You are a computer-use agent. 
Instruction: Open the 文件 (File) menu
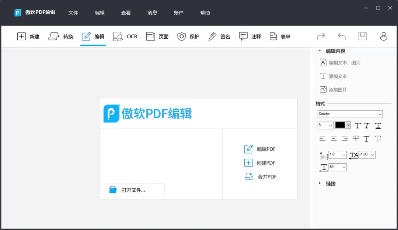pyautogui.click(x=73, y=13)
